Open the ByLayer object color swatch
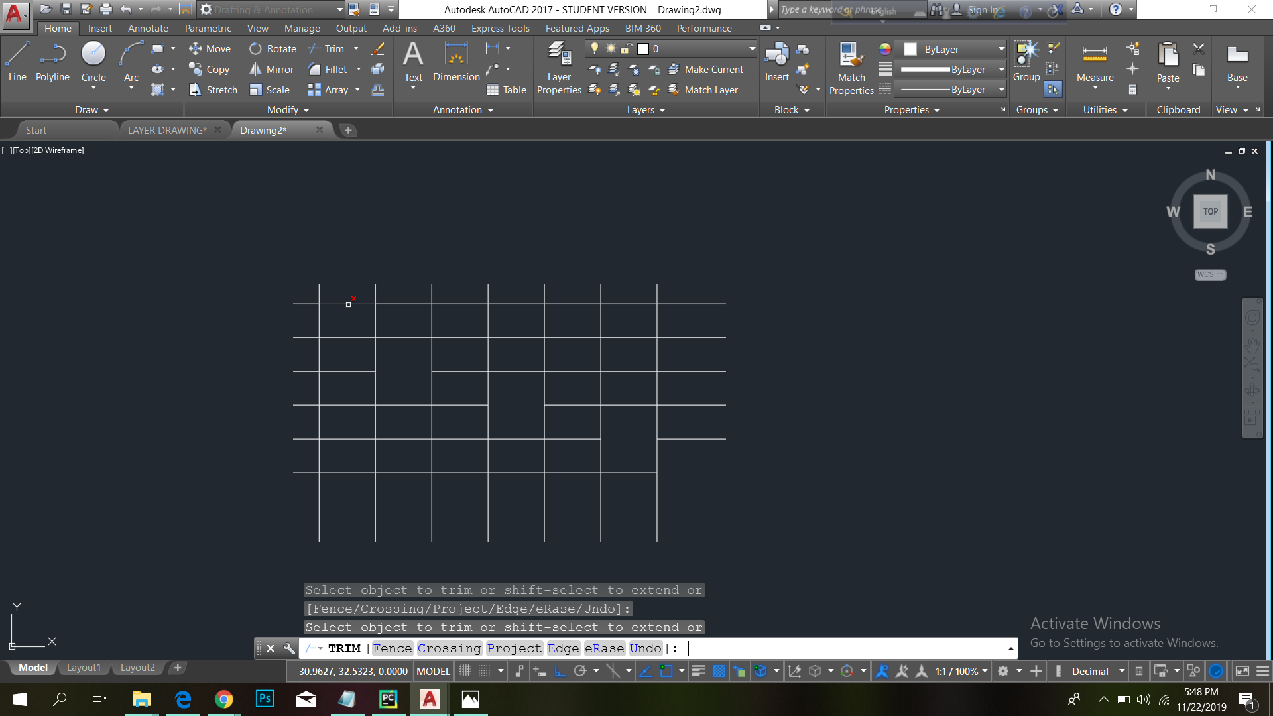This screenshot has height=716, width=1273. 910,49
